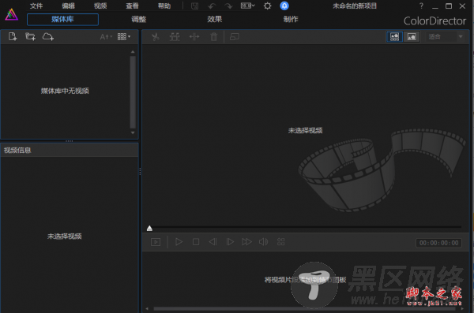Screen dimensions: 474x313
Task: Click the split scissors tool
Action: pyautogui.click(x=156, y=37)
